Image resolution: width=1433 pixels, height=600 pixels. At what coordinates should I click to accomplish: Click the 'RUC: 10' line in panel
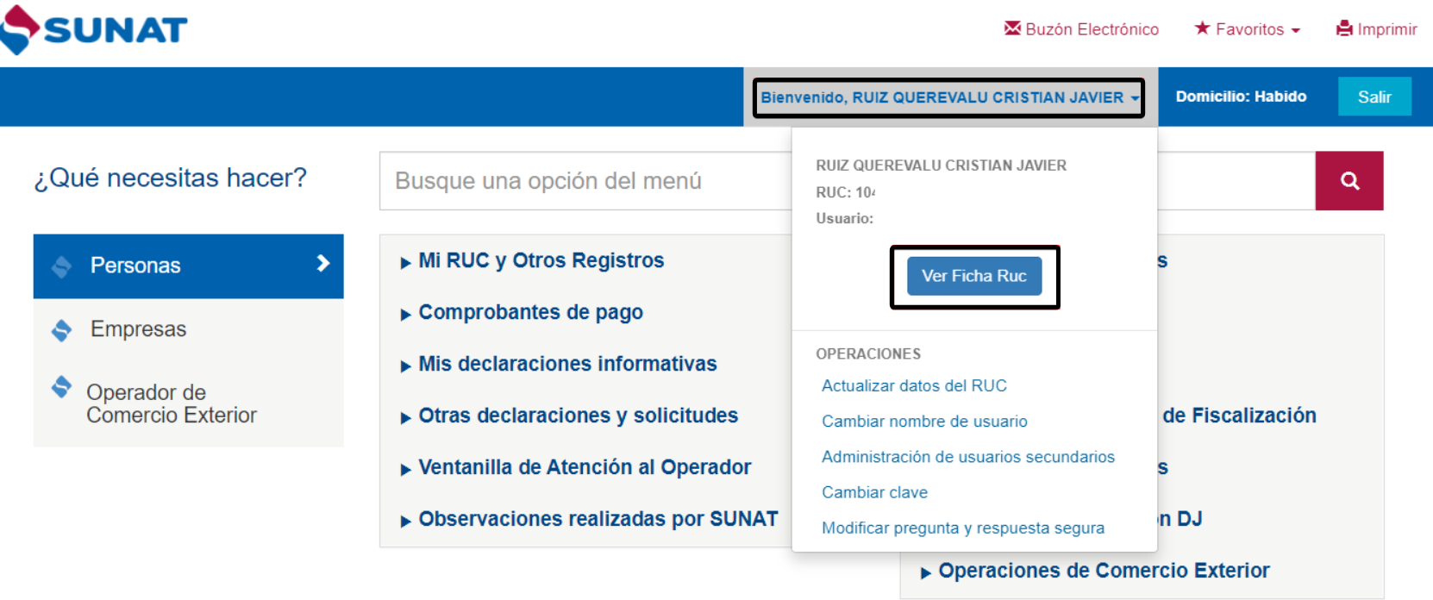point(845,192)
